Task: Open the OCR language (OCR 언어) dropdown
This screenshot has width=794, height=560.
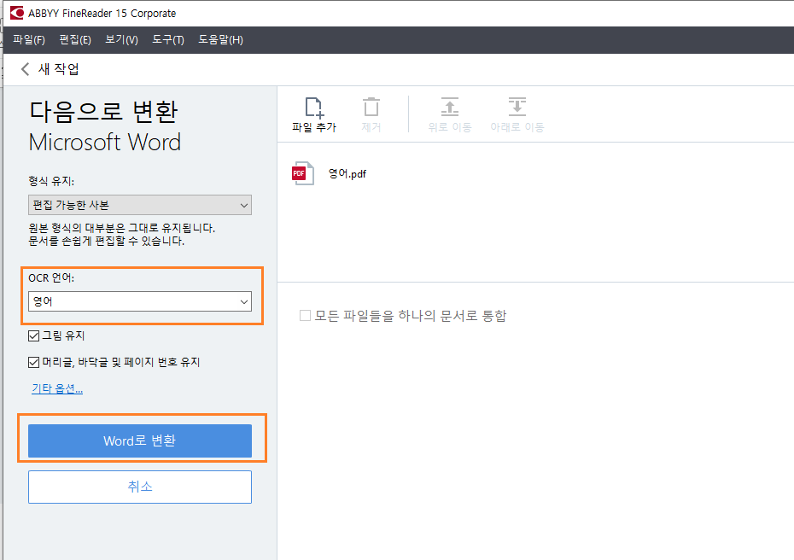Action: pos(140,301)
